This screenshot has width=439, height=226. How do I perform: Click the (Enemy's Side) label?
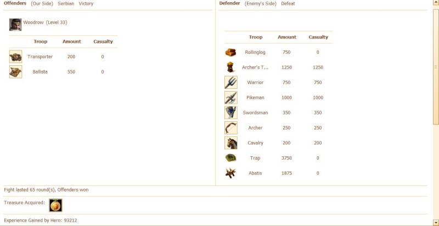tap(260, 4)
